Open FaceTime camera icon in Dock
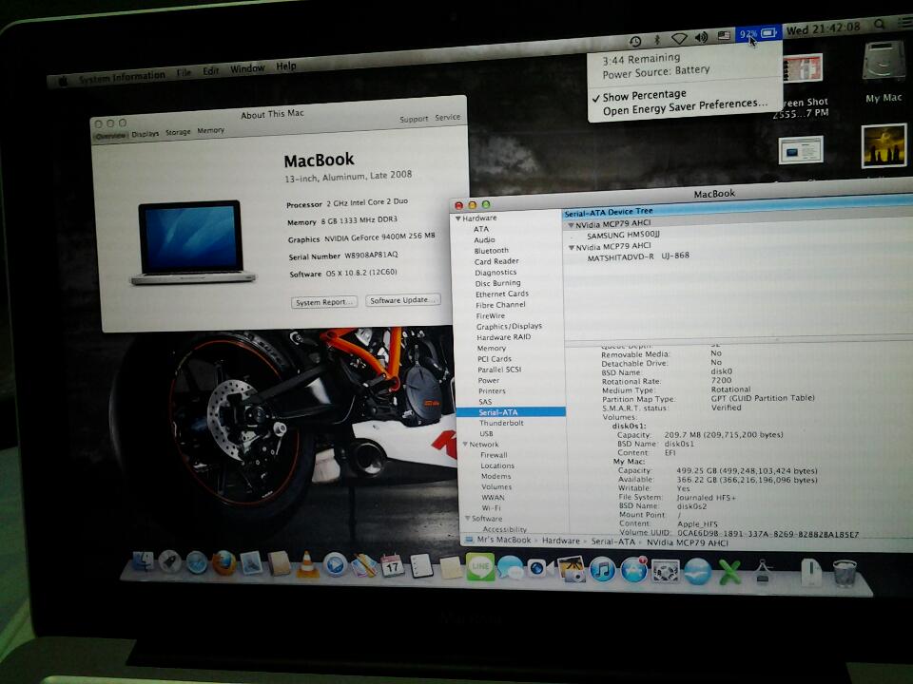Screen dimensions: 913x684 [x=540, y=568]
